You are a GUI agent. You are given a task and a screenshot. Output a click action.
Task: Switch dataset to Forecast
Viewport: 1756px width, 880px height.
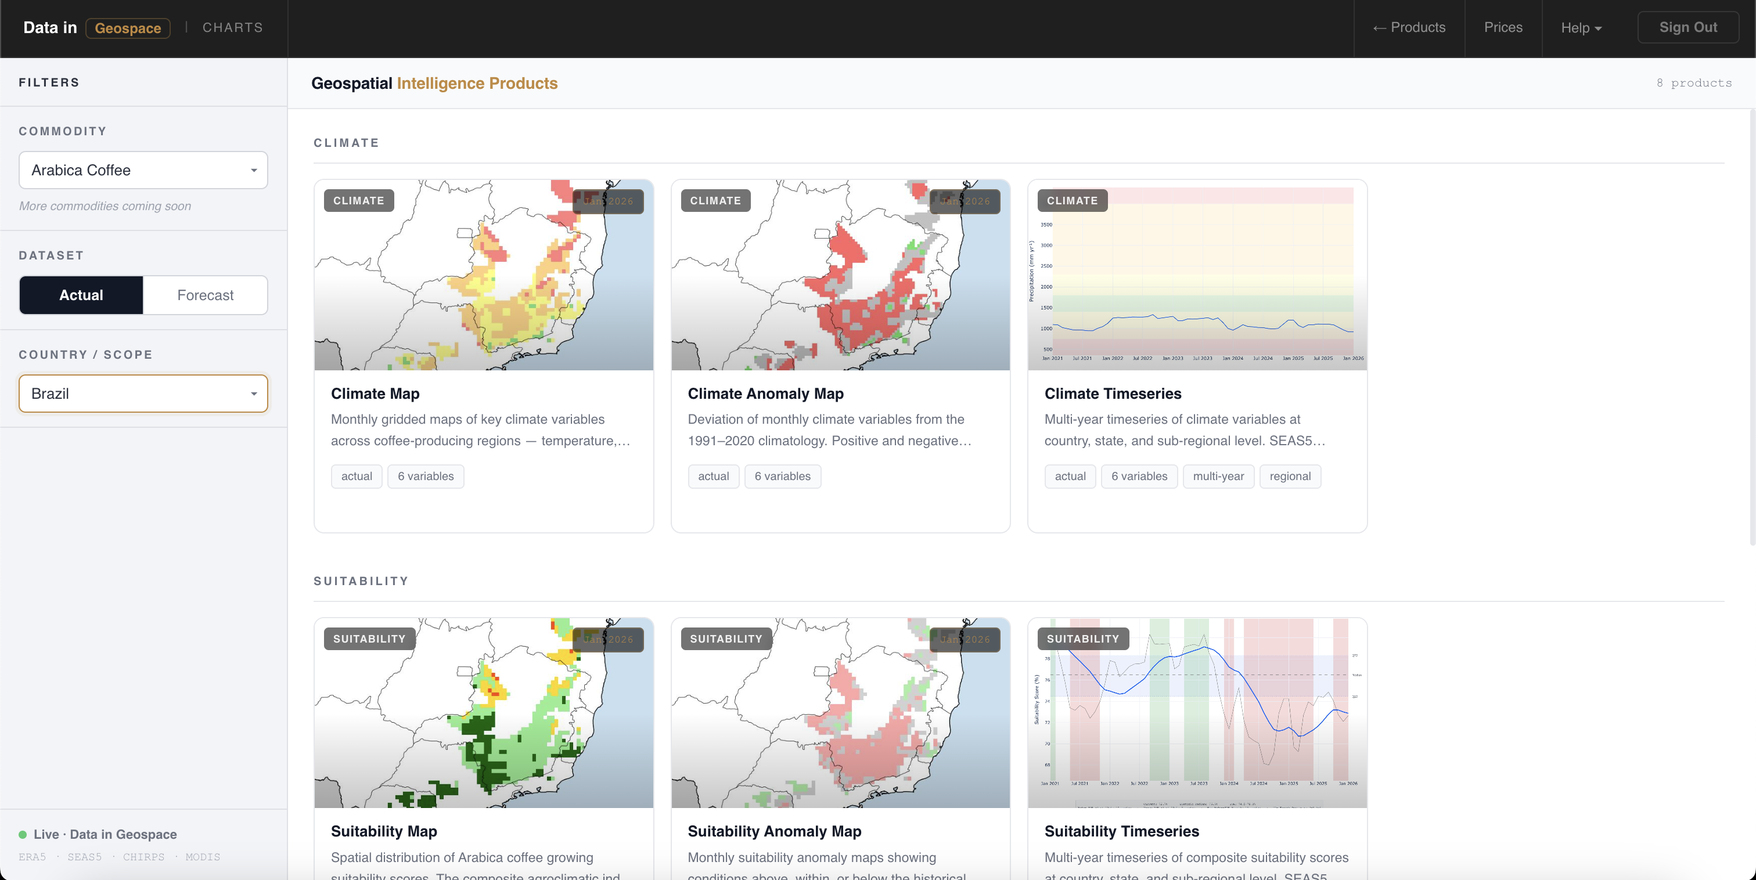tap(204, 295)
